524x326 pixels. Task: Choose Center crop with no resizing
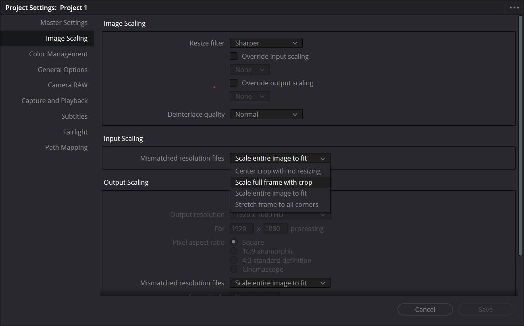tap(280, 171)
